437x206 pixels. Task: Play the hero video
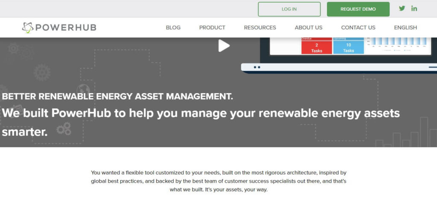pos(224,46)
